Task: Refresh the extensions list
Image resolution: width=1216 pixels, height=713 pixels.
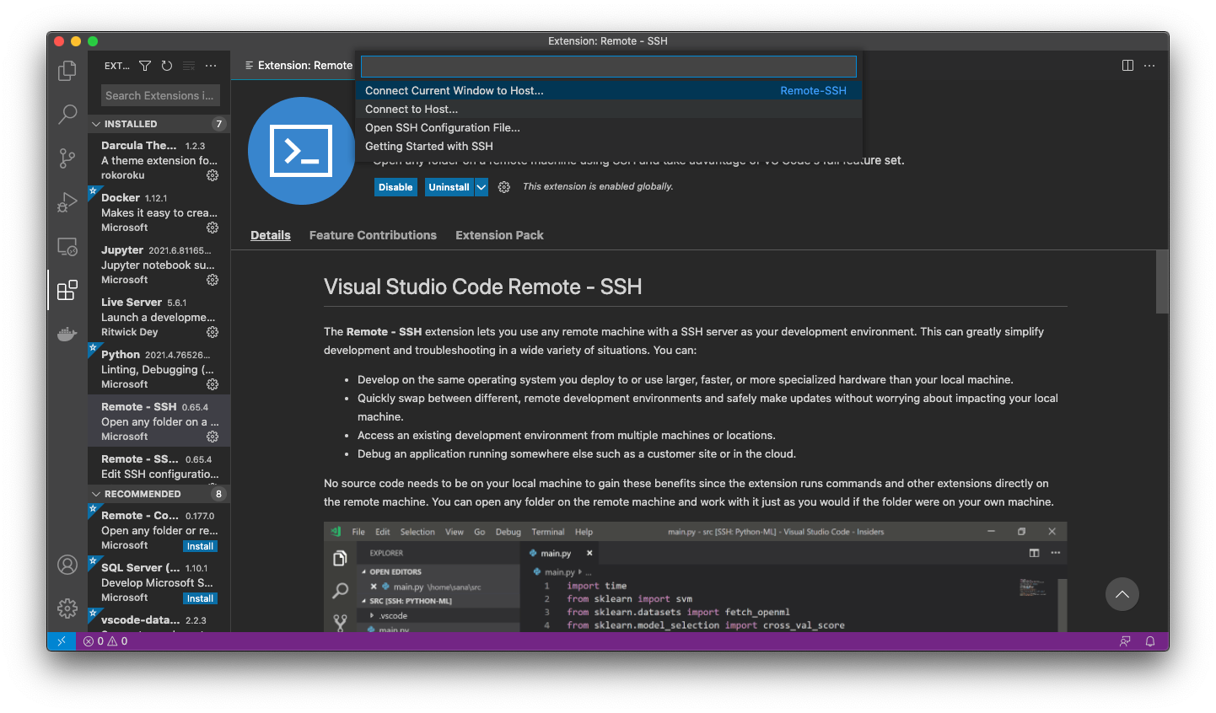Action: (x=167, y=66)
